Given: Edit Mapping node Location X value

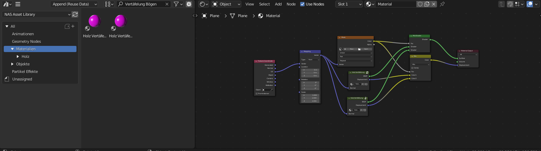Looking at the screenshot, I should [310, 70].
